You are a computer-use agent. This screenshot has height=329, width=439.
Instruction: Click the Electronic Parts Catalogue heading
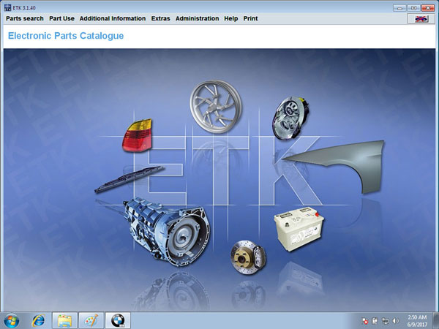pyautogui.click(x=66, y=36)
